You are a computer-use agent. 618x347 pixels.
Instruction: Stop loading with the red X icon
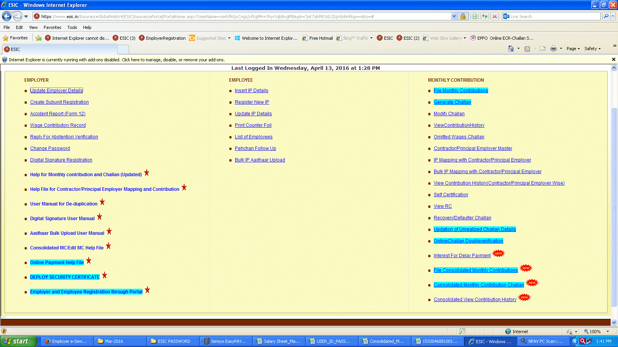pyautogui.click(x=495, y=16)
